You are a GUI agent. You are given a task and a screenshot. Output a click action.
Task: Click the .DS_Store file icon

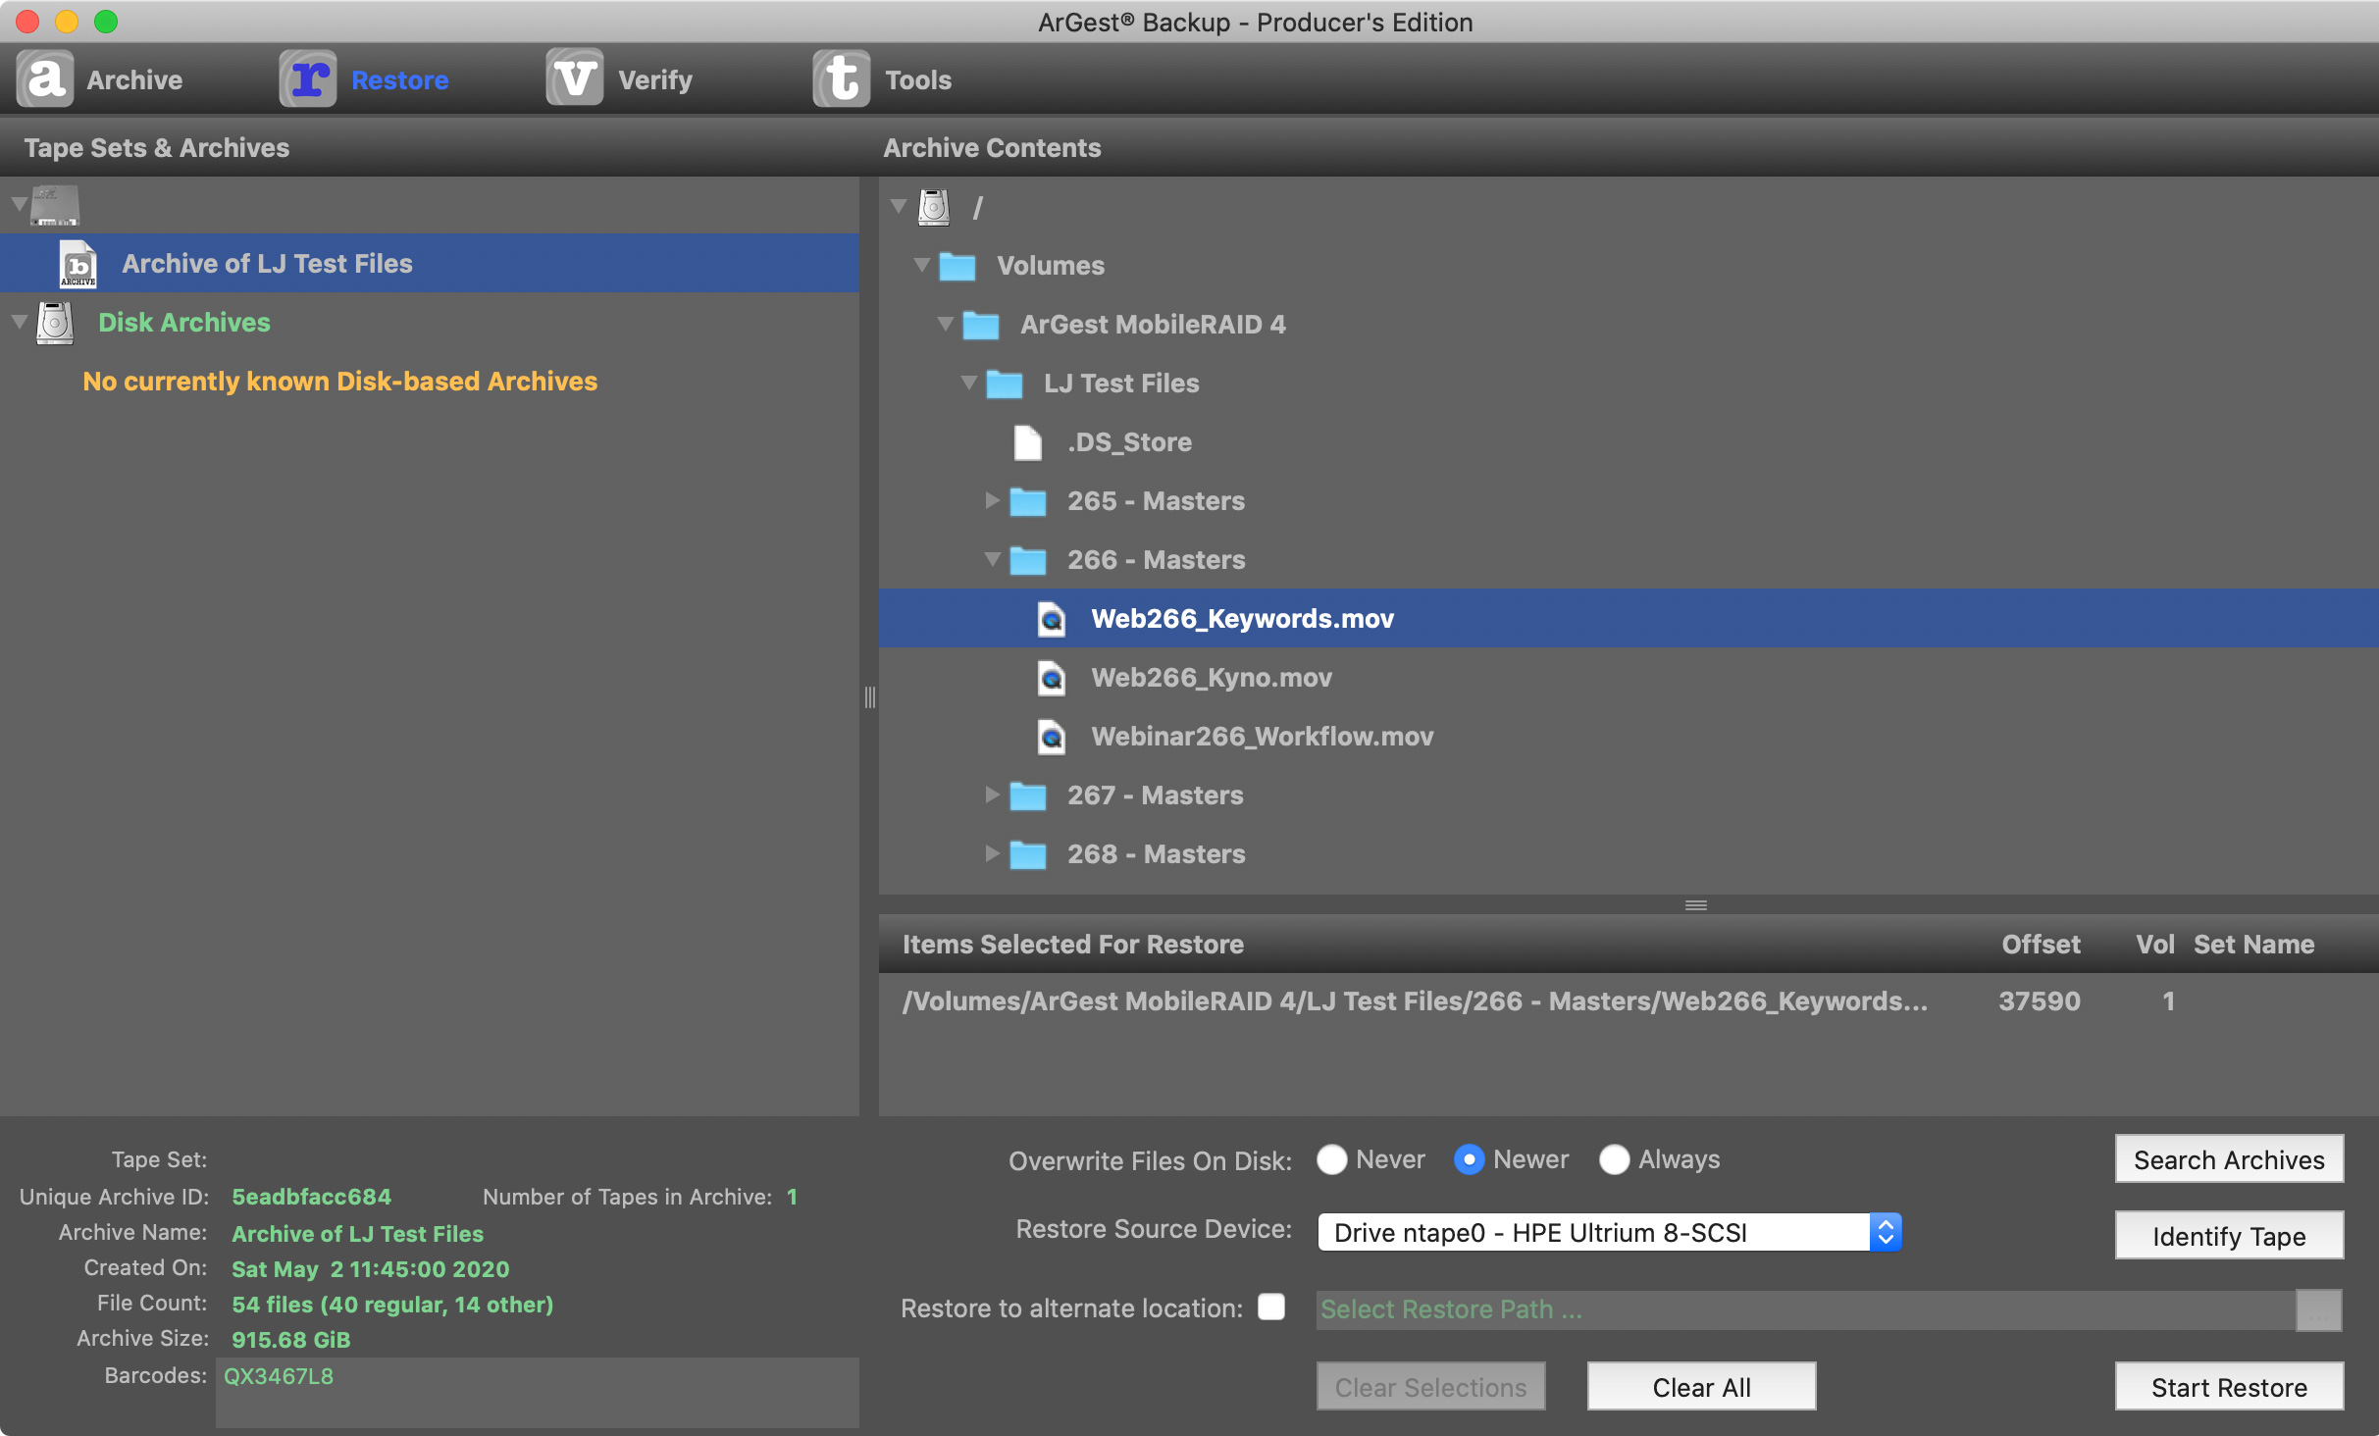pos(1028,442)
